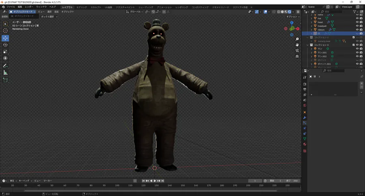Hide the head object in viewport
Screen dimensions: 365x196
tap(357, 22)
